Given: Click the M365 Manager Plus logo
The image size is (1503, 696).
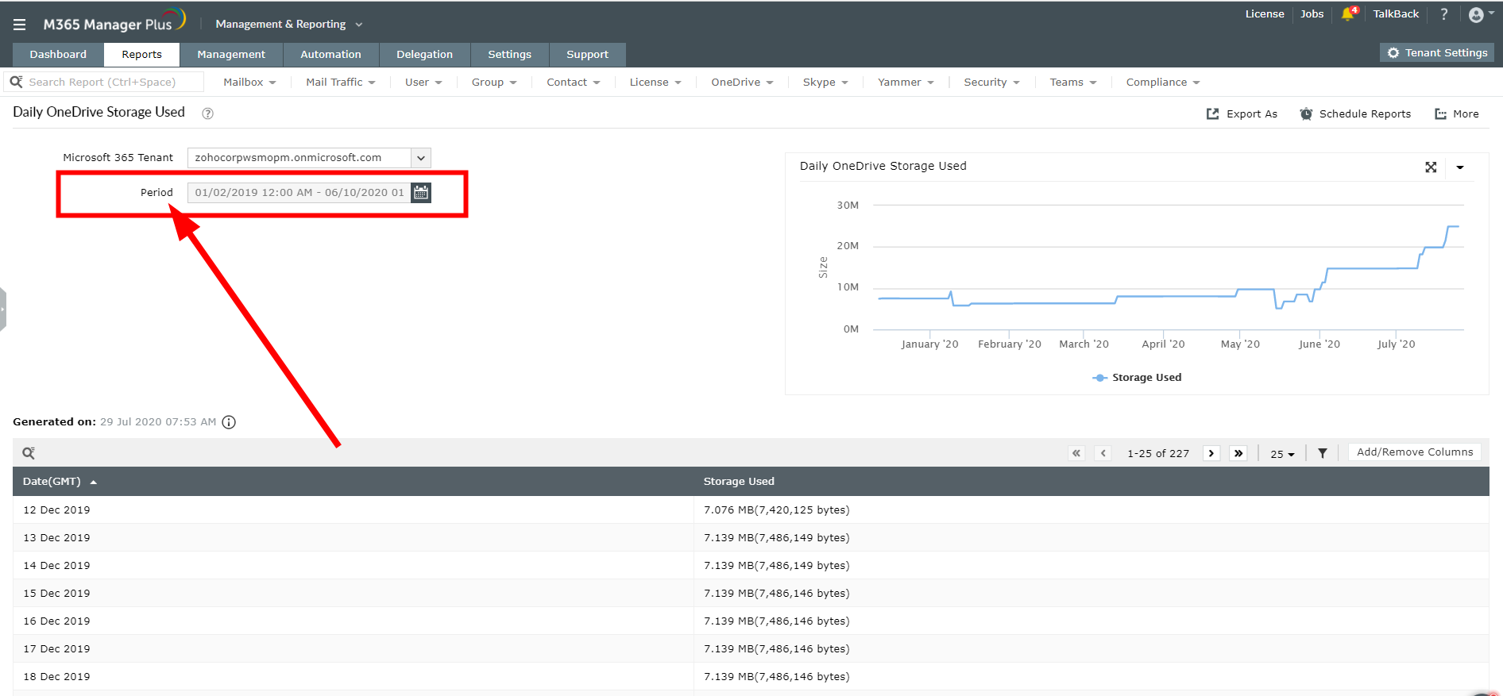Looking at the screenshot, I should tap(114, 21).
